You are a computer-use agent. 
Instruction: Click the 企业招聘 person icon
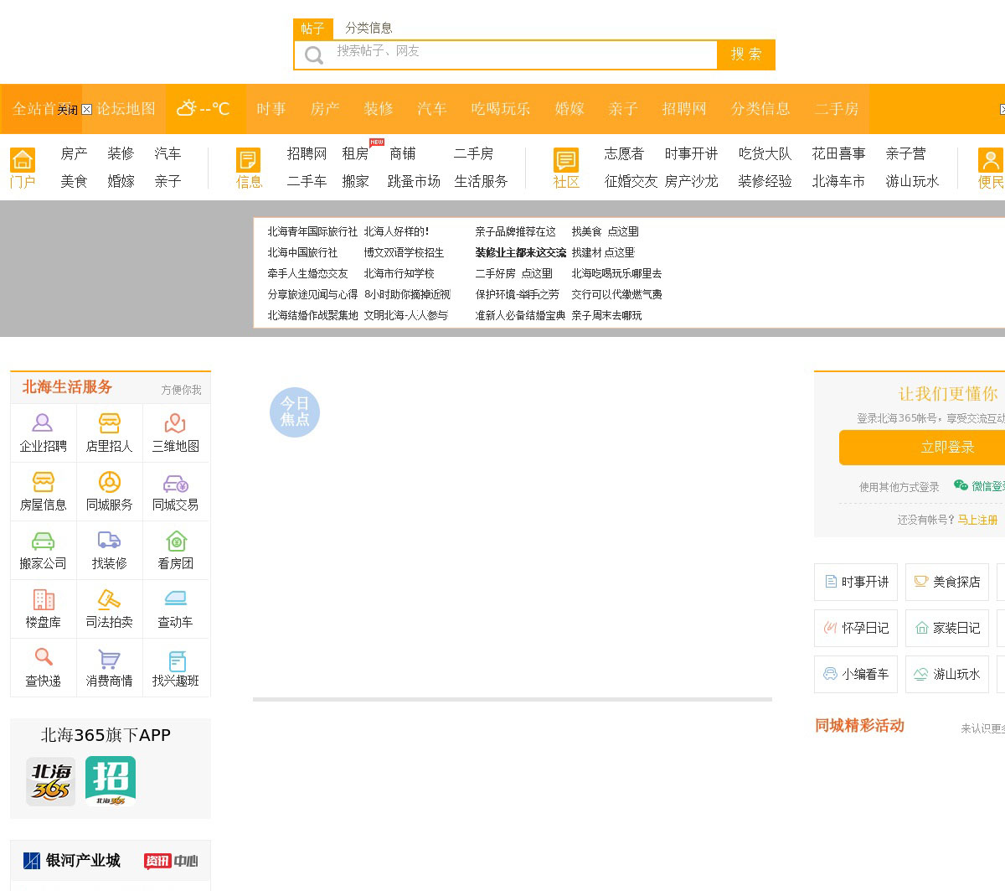point(43,423)
